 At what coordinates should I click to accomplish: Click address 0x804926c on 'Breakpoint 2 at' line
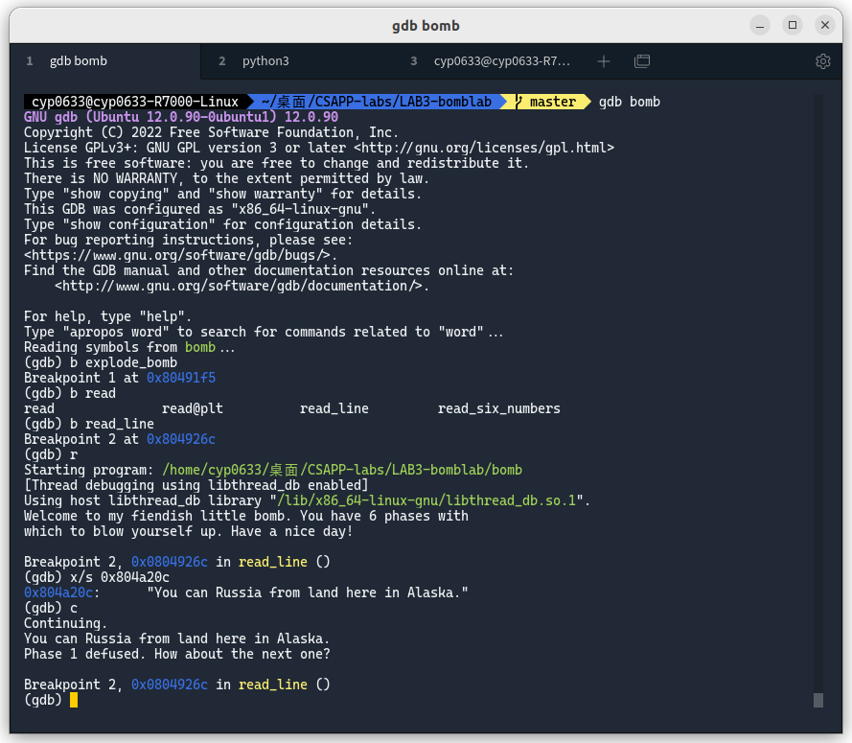point(181,439)
